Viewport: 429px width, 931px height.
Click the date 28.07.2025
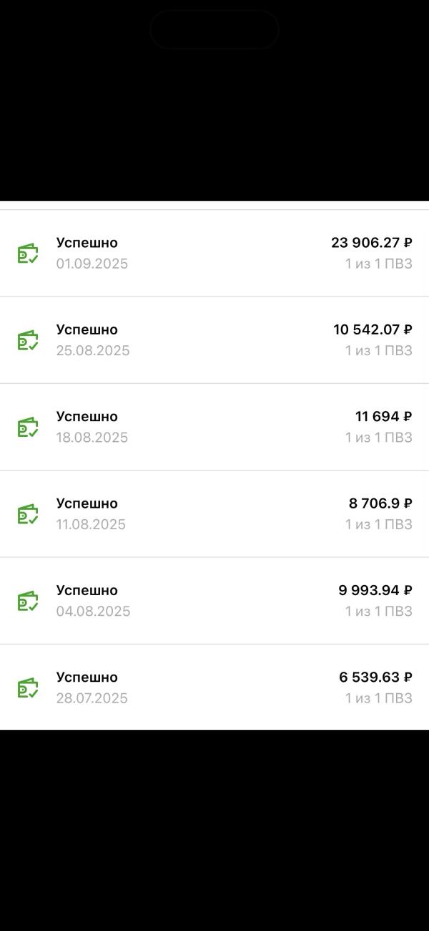tap(92, 698)
